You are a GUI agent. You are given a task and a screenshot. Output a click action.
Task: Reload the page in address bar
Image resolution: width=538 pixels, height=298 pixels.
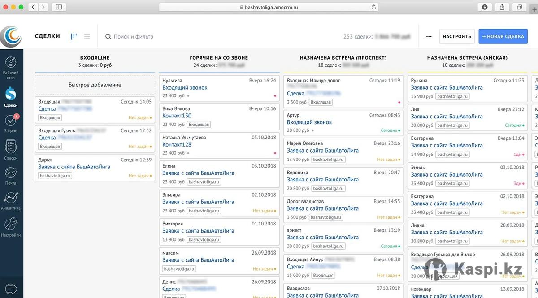(373, 7)
